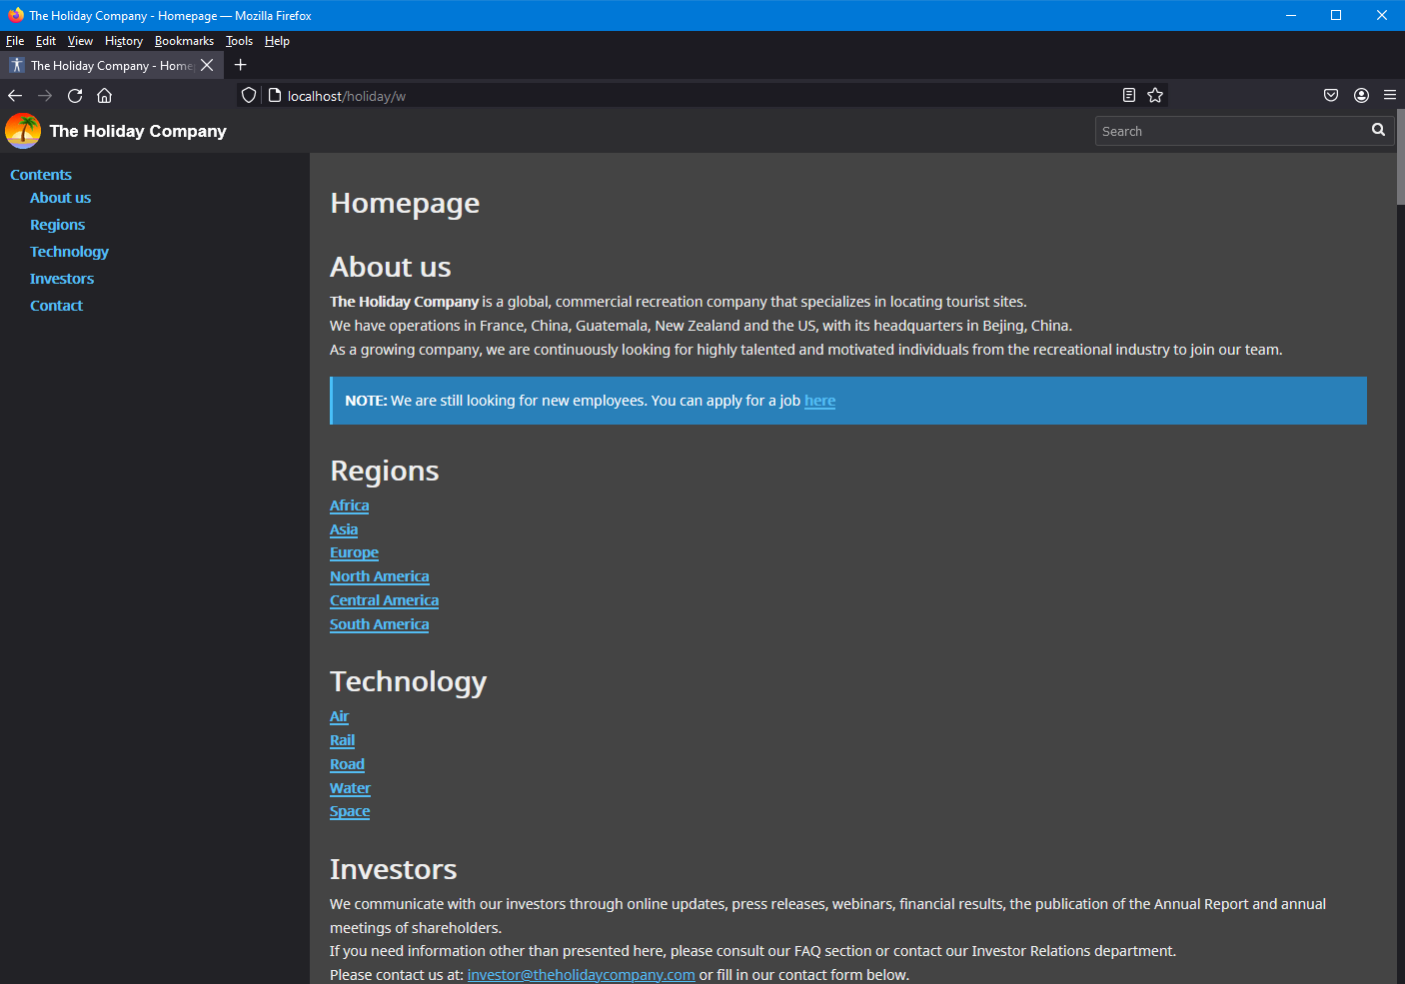Open the Help menu
The height and width of the screenshot is (984, 1405).
click(x=277, y=41)
